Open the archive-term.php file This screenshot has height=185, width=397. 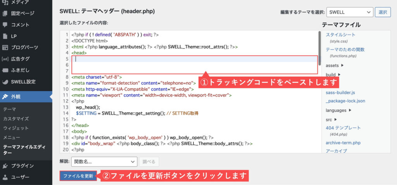point(343,143)
